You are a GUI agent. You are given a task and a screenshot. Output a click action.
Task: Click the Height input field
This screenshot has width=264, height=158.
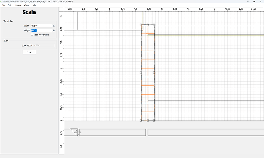point(41,31)
